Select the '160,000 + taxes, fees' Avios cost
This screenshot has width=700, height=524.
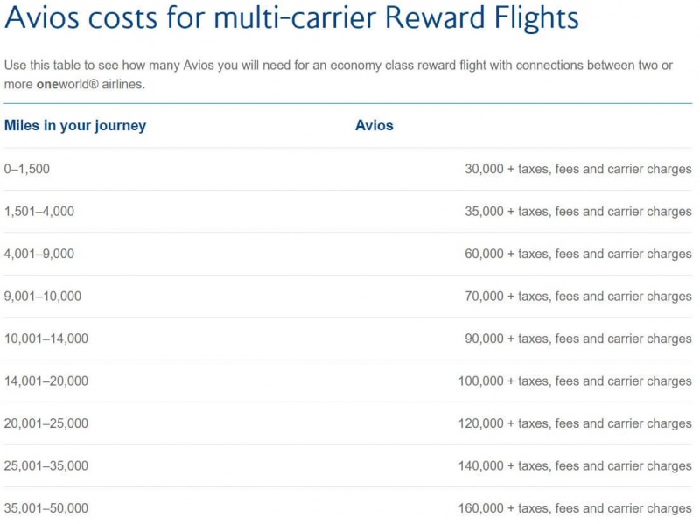[x=575, y=508]
